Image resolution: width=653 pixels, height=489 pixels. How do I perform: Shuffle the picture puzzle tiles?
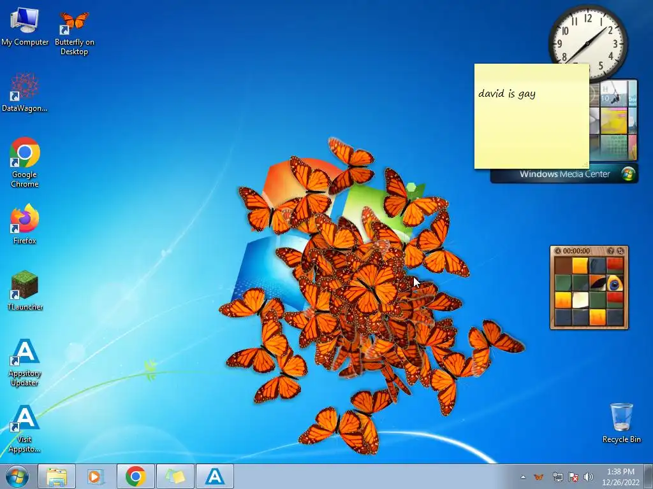(x=620, y=251)
